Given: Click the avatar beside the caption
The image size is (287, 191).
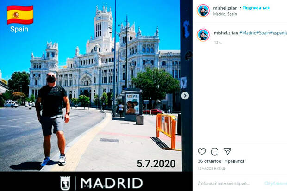Looking at the screenshot, I should click(x=203, y=35).
